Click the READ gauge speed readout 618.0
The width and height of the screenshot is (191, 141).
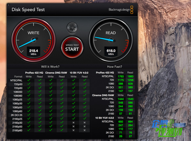click(x=111, y=51)
